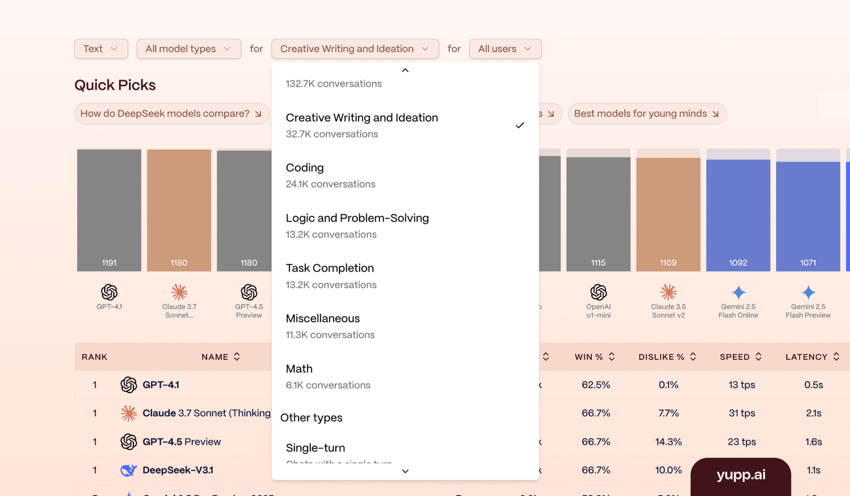
Task: Expand the All model types dropdown
Action: click(x=189, y=49)
